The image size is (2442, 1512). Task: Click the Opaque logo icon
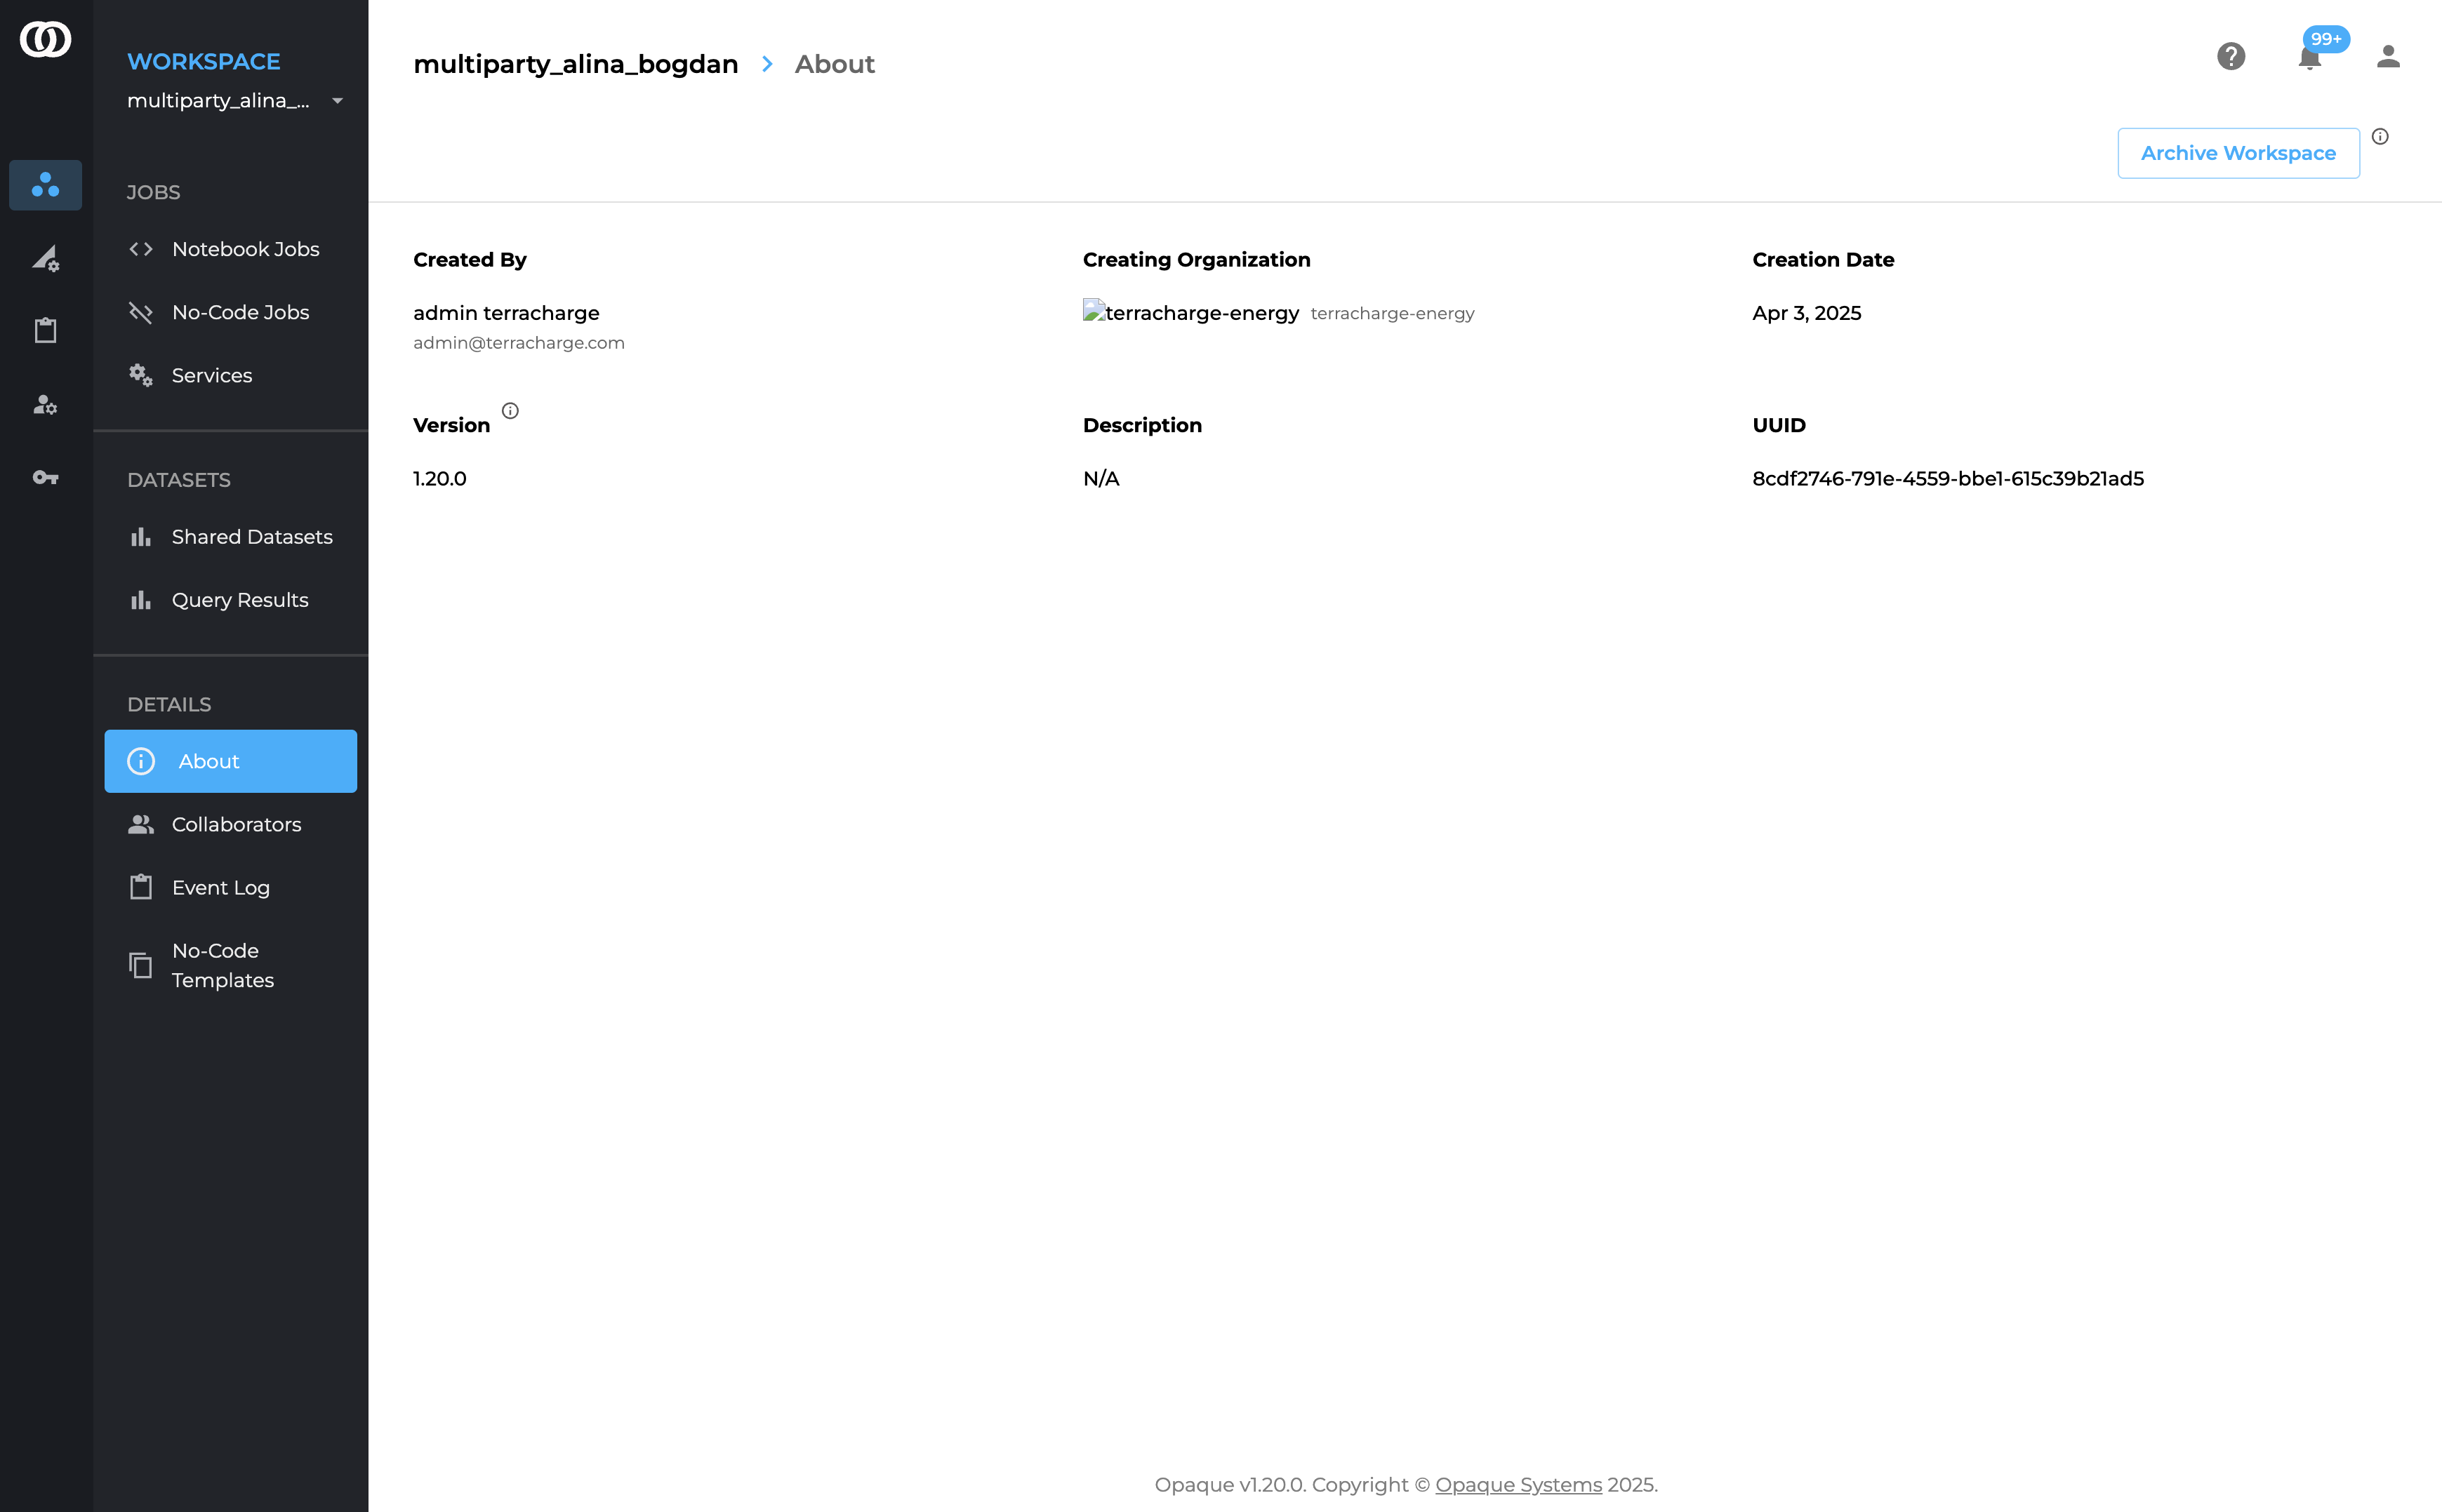(x=45, y=39)
